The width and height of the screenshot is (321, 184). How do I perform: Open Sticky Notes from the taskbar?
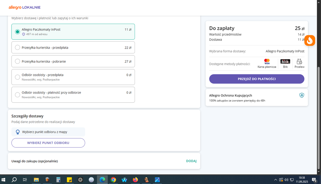click(69, 180)
